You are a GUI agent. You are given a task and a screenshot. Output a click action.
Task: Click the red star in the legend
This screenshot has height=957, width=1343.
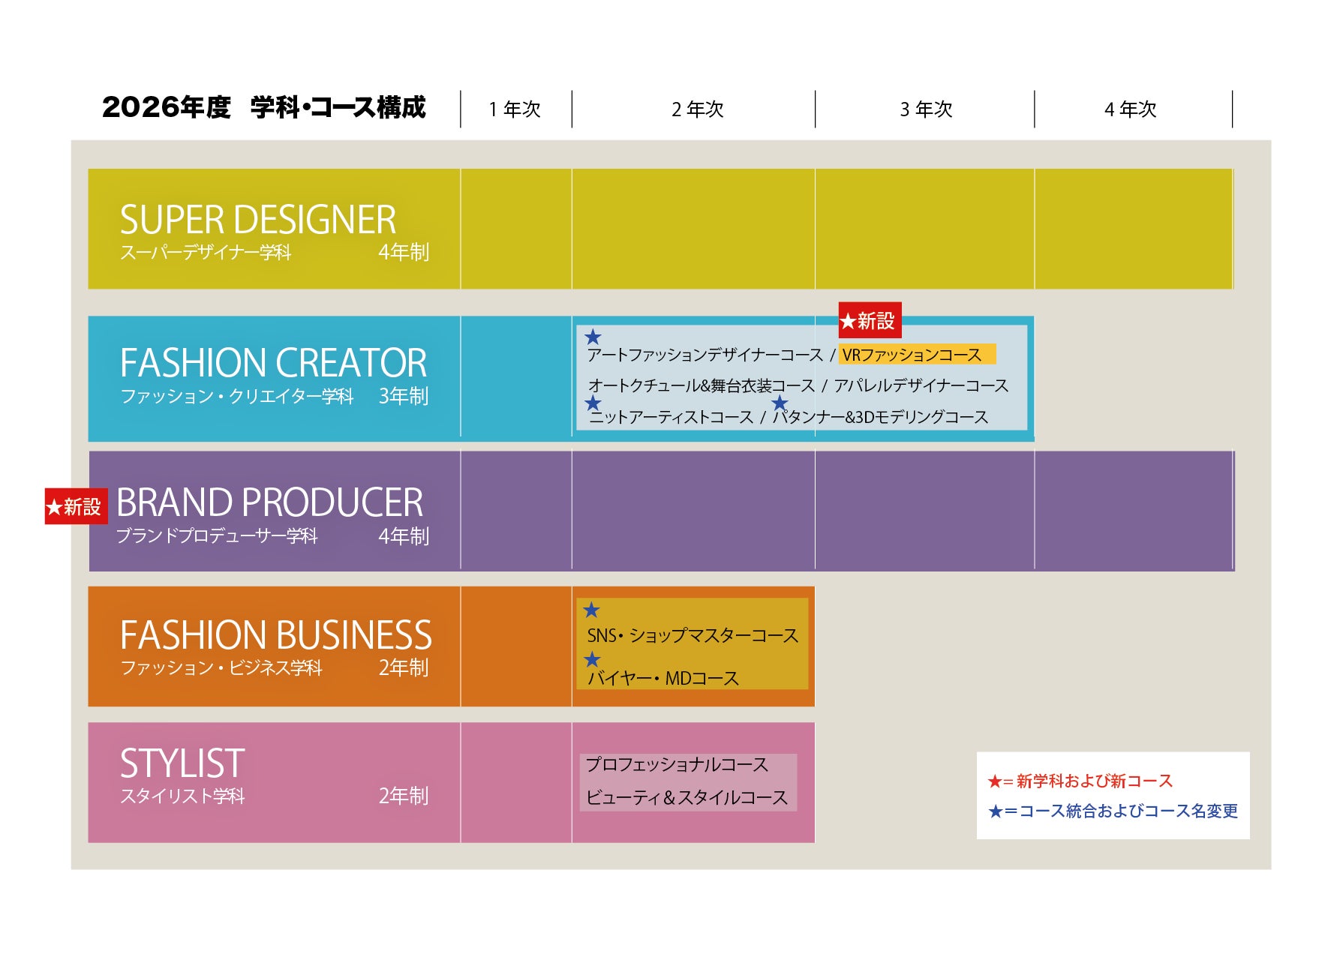[x=995, y=781]
